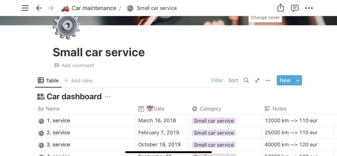Expand the New button dropdown arrow

297,81
